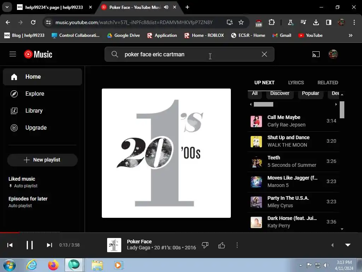
Task: Open Chrome three-dot menu
Action: pos(354,22)
